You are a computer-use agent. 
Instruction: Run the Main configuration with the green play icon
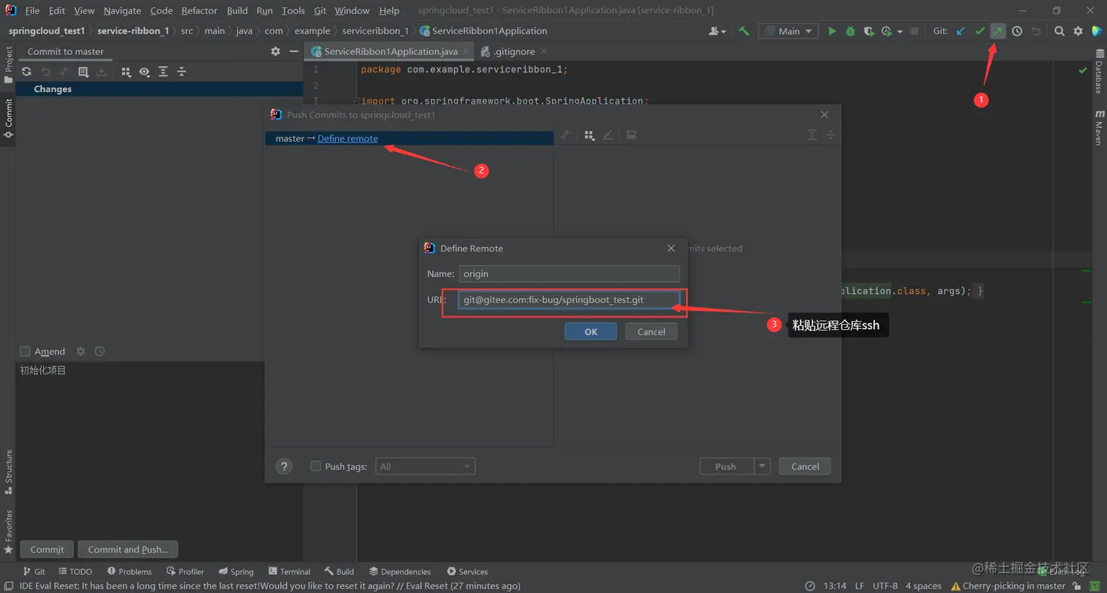pos(832,31)
